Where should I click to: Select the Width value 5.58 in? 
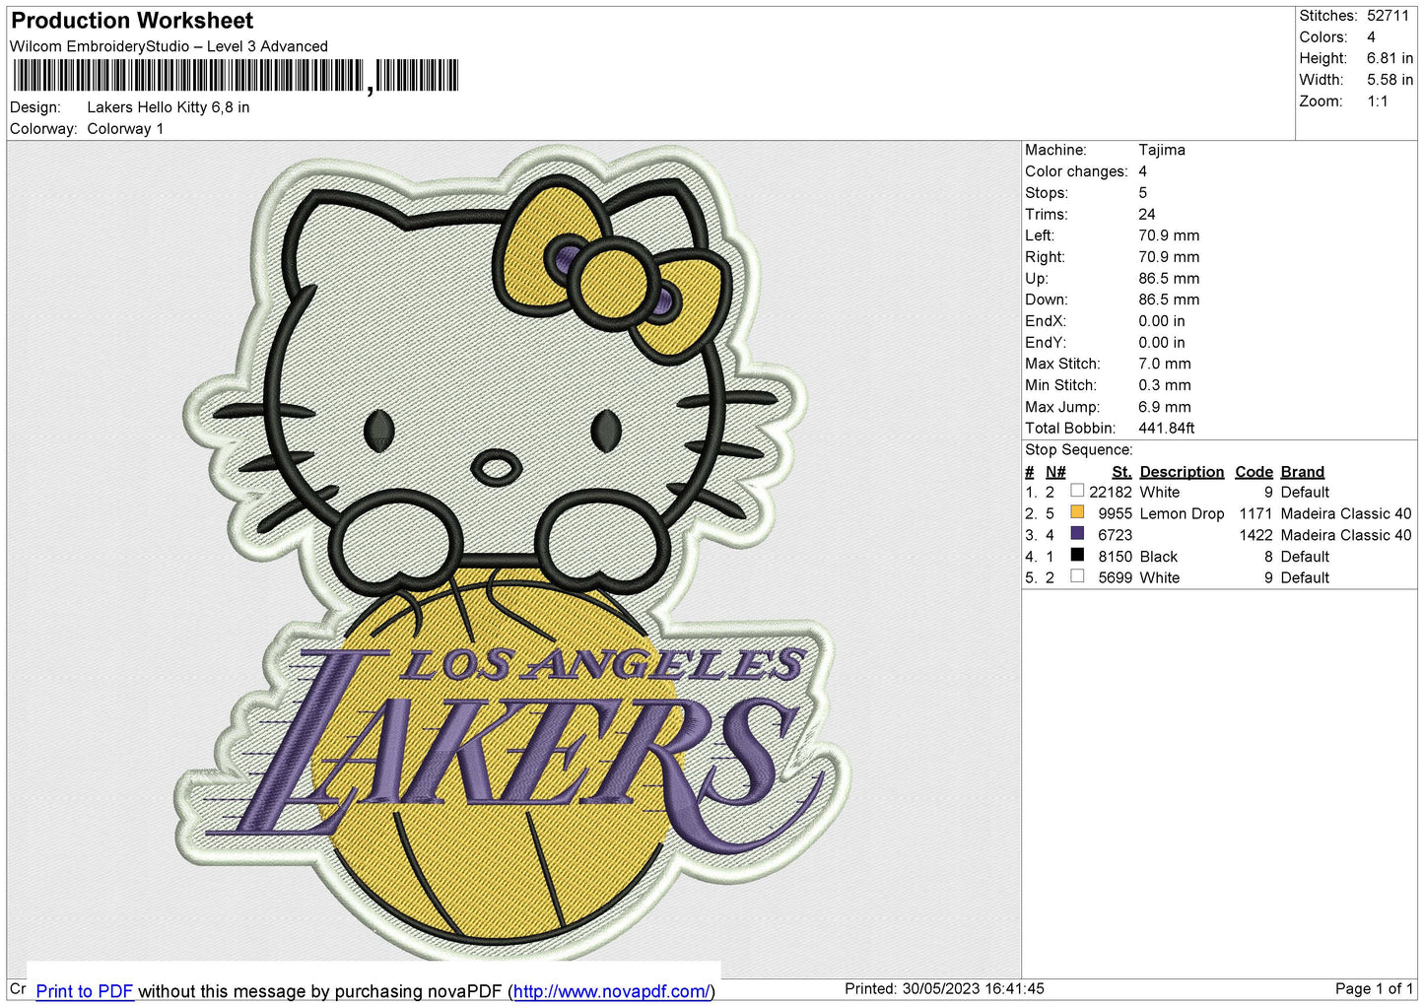click(1390, 80)
